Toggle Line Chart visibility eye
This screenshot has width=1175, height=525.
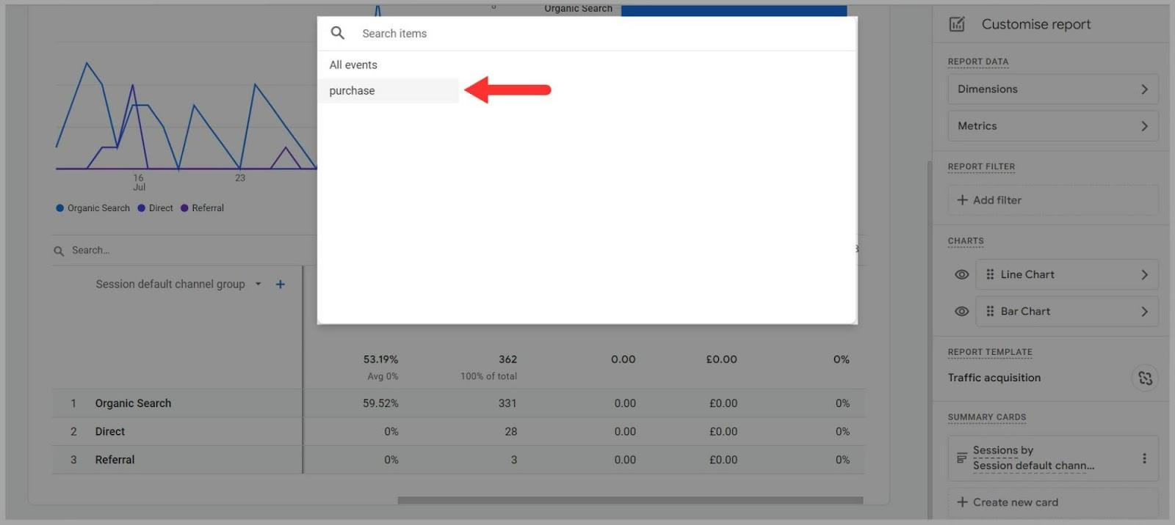tap(961, 275)
